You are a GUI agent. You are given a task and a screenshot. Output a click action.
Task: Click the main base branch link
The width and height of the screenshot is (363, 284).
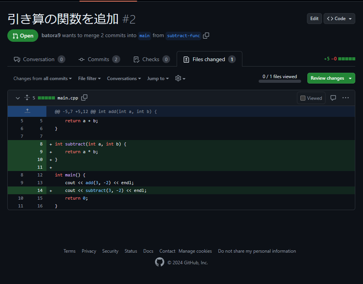click(x=144, y=36)
